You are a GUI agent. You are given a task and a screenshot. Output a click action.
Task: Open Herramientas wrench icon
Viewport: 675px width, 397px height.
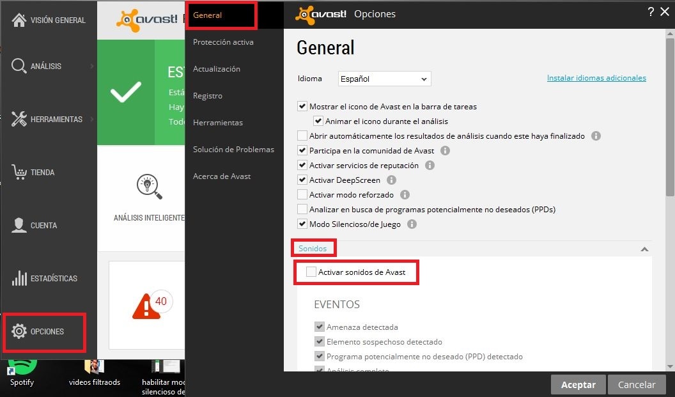pos(19,120)
